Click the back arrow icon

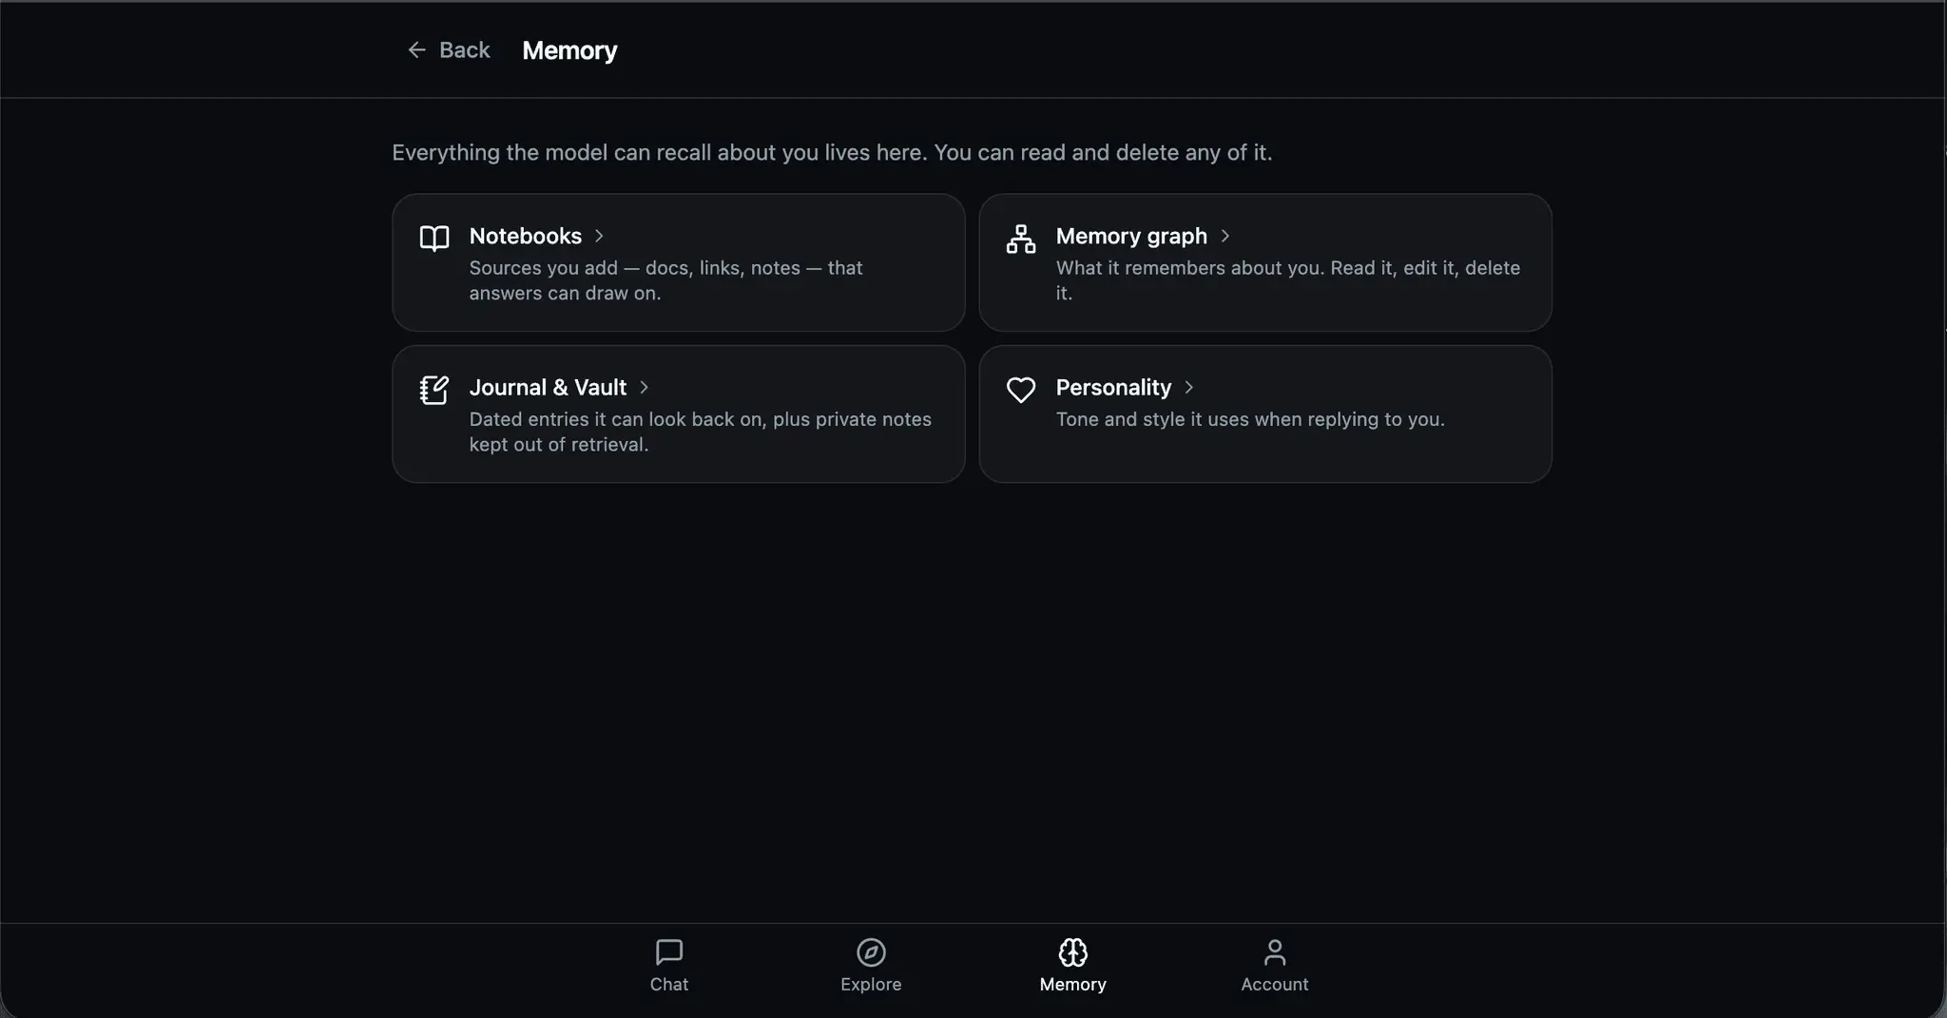point(416,49)
